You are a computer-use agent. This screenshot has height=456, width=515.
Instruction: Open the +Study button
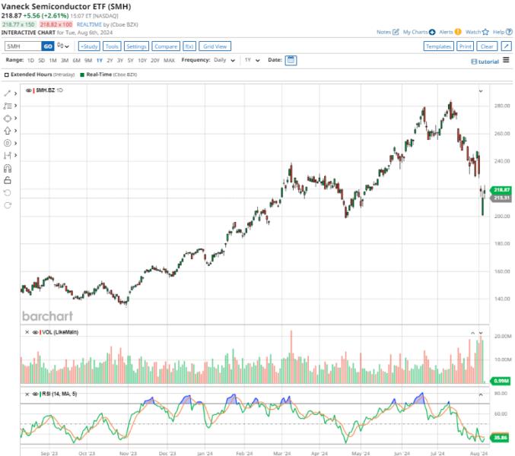click(x=89, y=46)
